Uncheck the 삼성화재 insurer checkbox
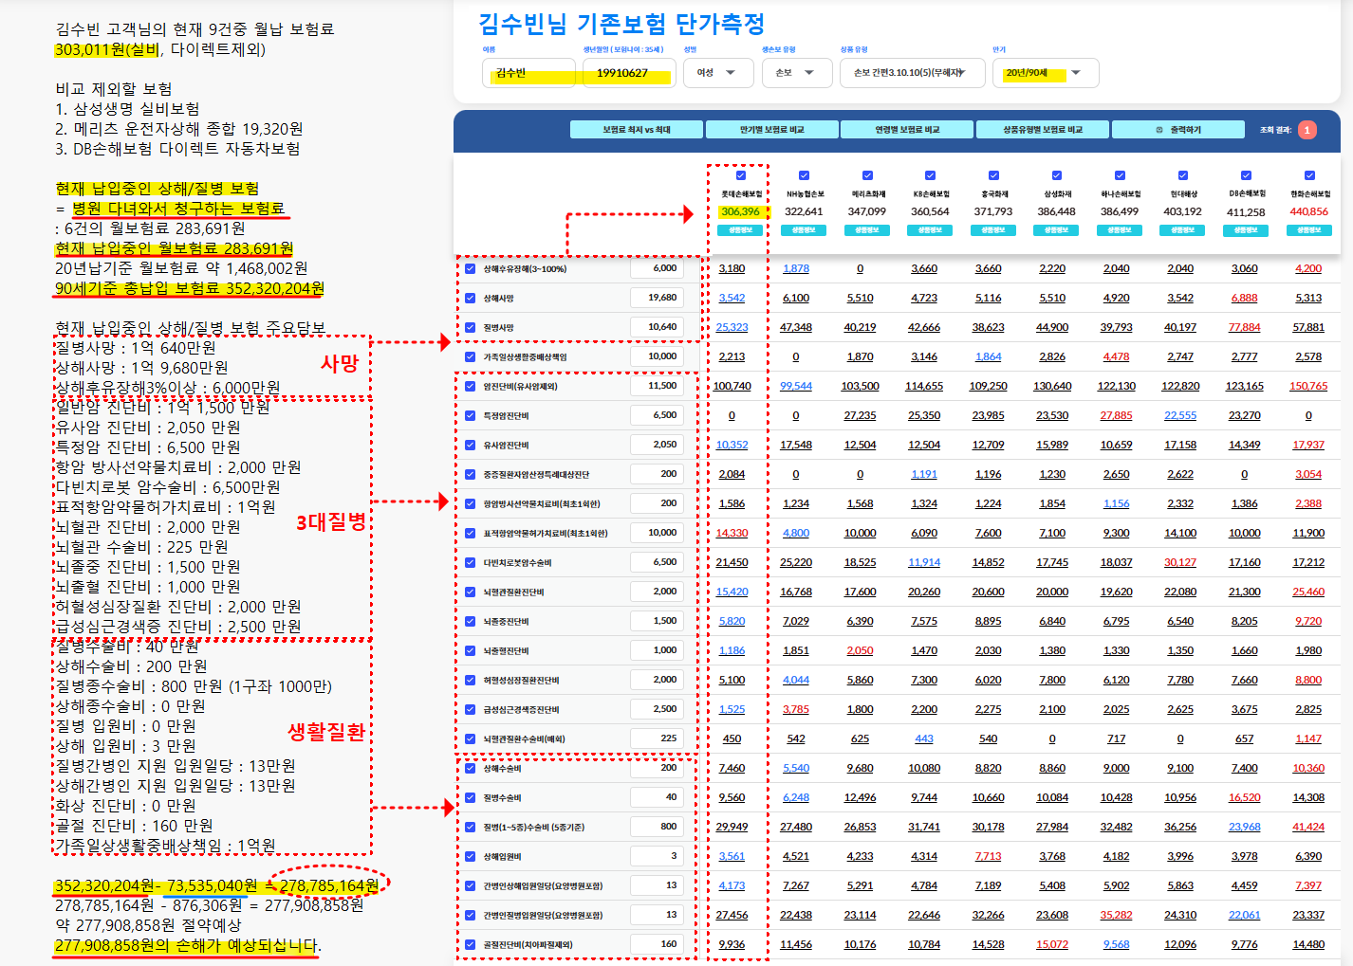 point(1056,175)
